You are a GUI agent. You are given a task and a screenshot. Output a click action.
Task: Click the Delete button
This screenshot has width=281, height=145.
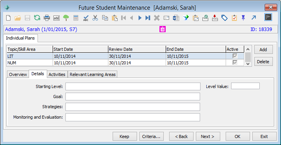(x=263, y=62)
